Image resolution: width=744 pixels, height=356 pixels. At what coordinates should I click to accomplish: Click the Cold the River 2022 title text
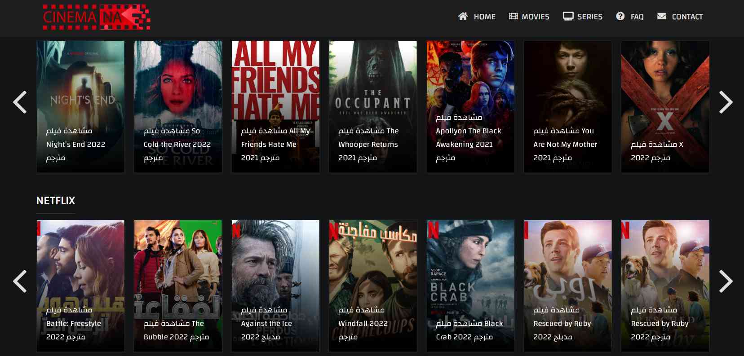tap(177, 145)
